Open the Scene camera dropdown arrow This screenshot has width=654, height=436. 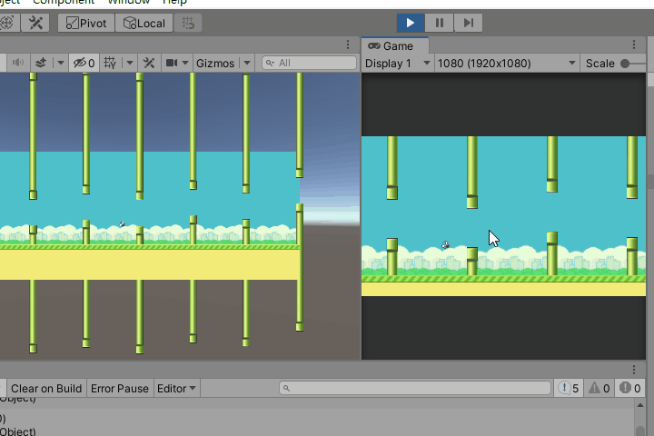click(185, 63)
